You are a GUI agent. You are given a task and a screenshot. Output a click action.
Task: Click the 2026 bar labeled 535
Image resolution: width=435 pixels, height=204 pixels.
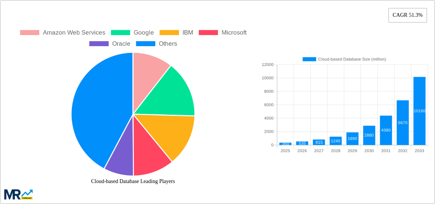[x=302, y=143]
